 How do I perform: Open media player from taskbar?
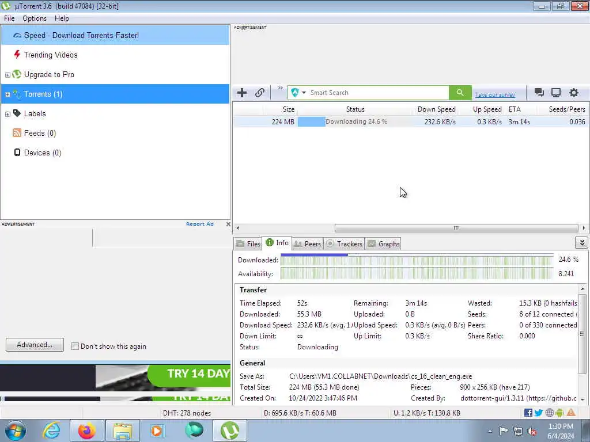(157, 430)
